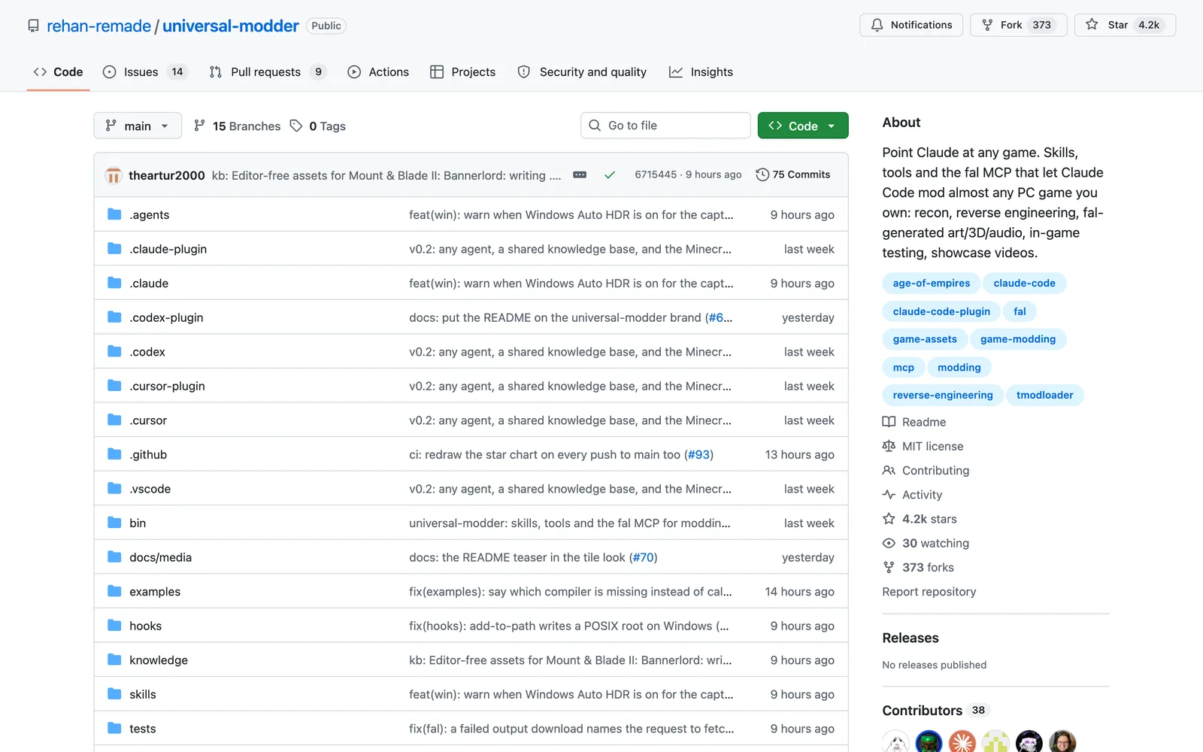Open pull request #93 link

698,454
